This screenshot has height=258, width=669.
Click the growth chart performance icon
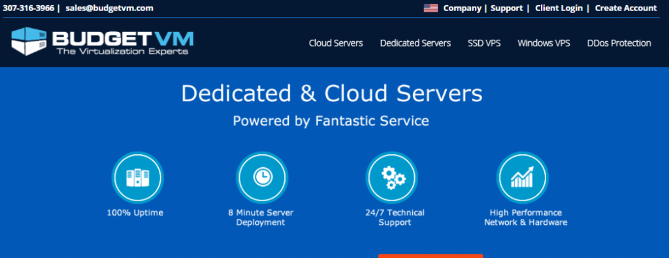[522, 178]
